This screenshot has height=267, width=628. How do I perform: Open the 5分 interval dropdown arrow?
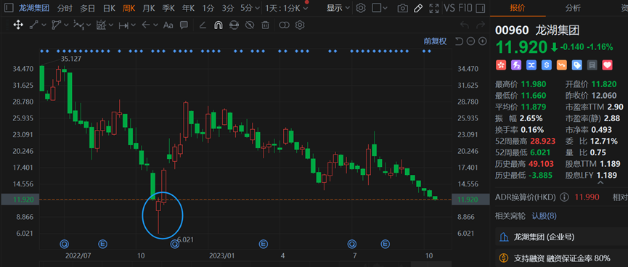(x=257, y=8)
